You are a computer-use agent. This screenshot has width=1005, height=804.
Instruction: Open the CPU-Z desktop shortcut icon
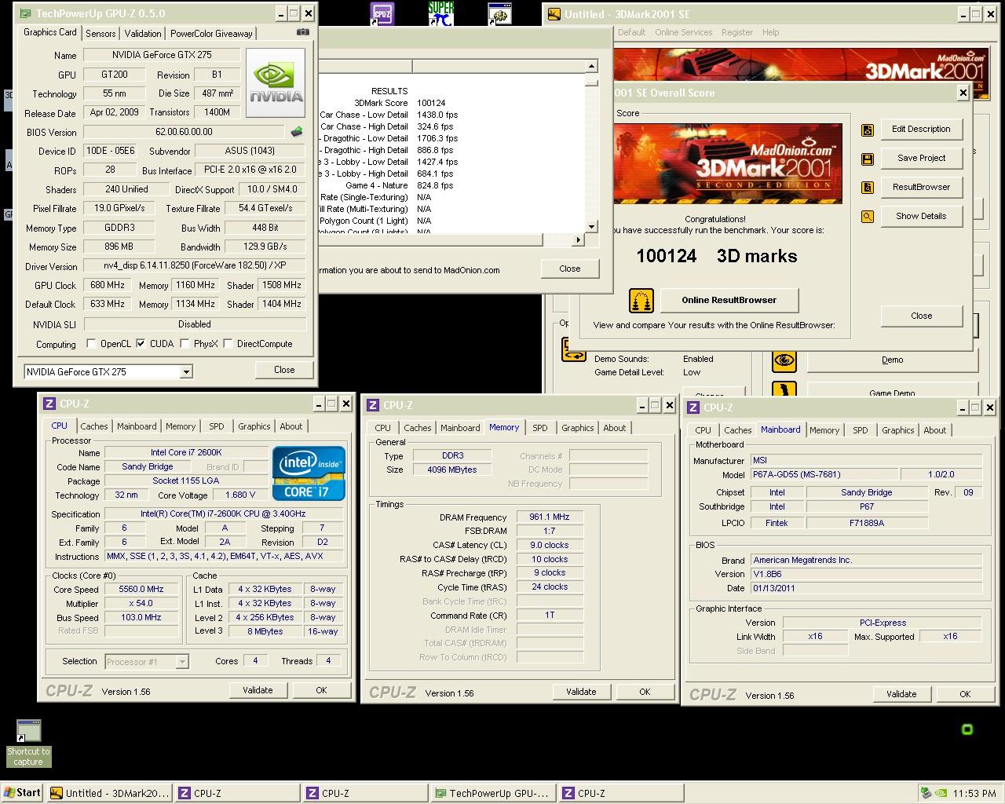pos(382,13)
